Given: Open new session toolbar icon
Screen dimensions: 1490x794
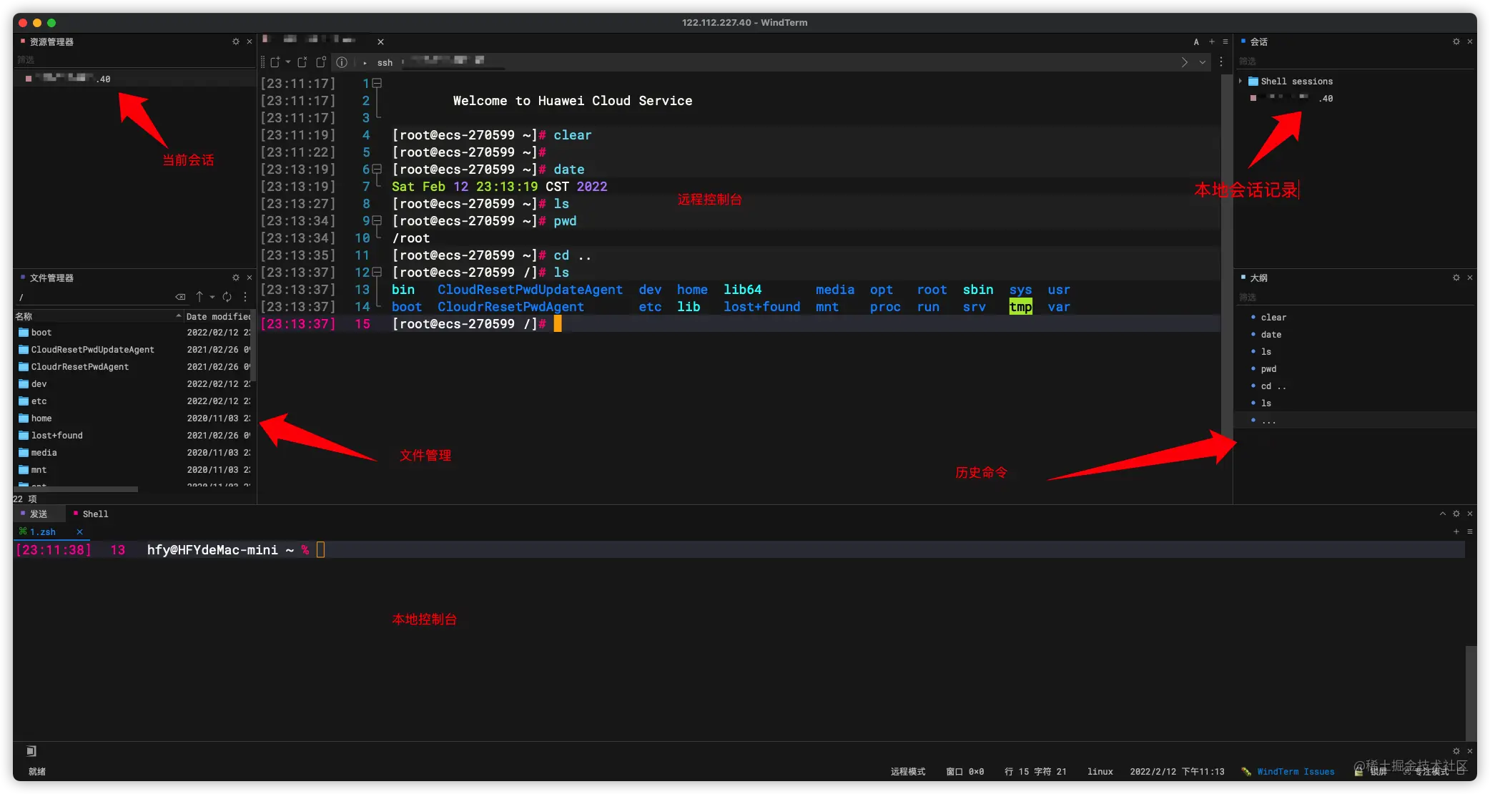Looking at the screenshot, I should tap(275, 62).
